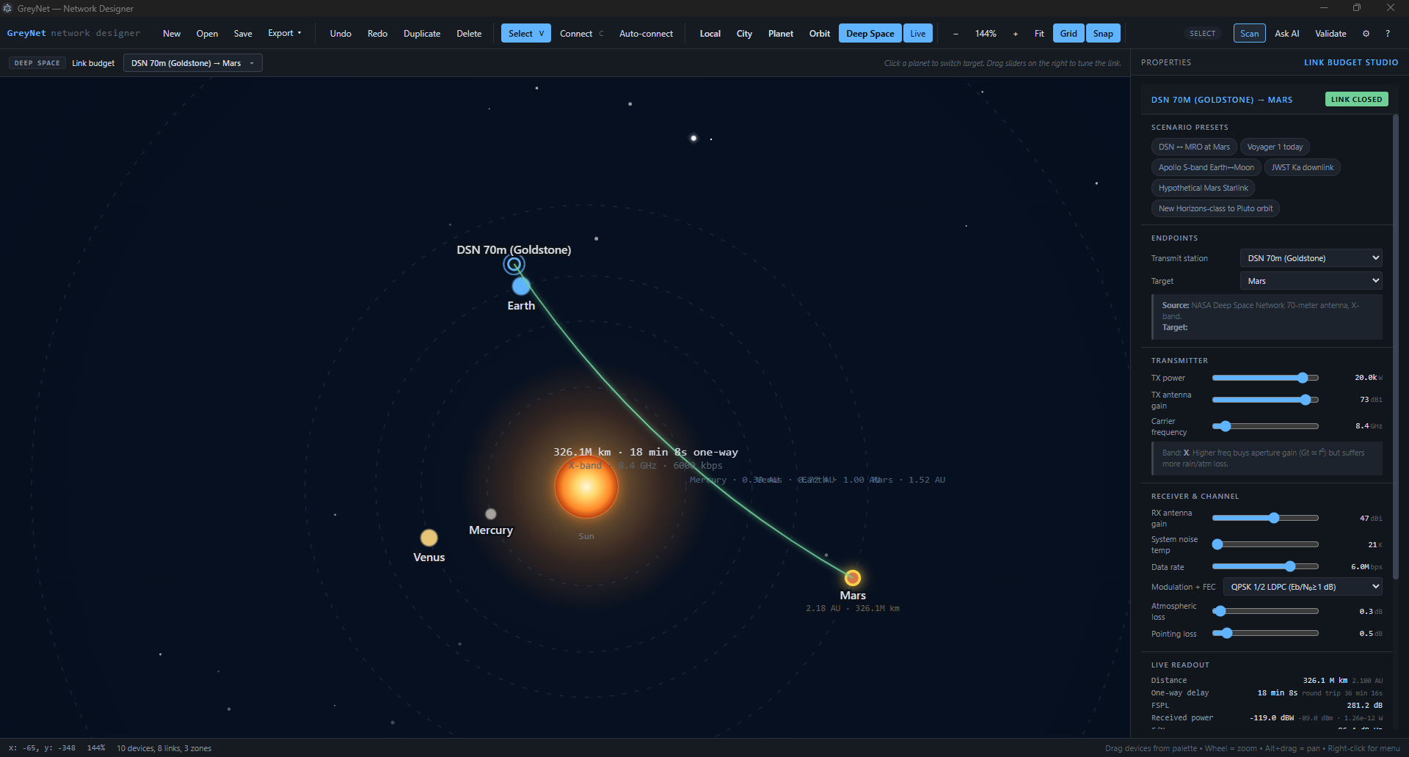Screen dimensions: 1409x757
Task: Click the Scan button
Action: 1249,34
